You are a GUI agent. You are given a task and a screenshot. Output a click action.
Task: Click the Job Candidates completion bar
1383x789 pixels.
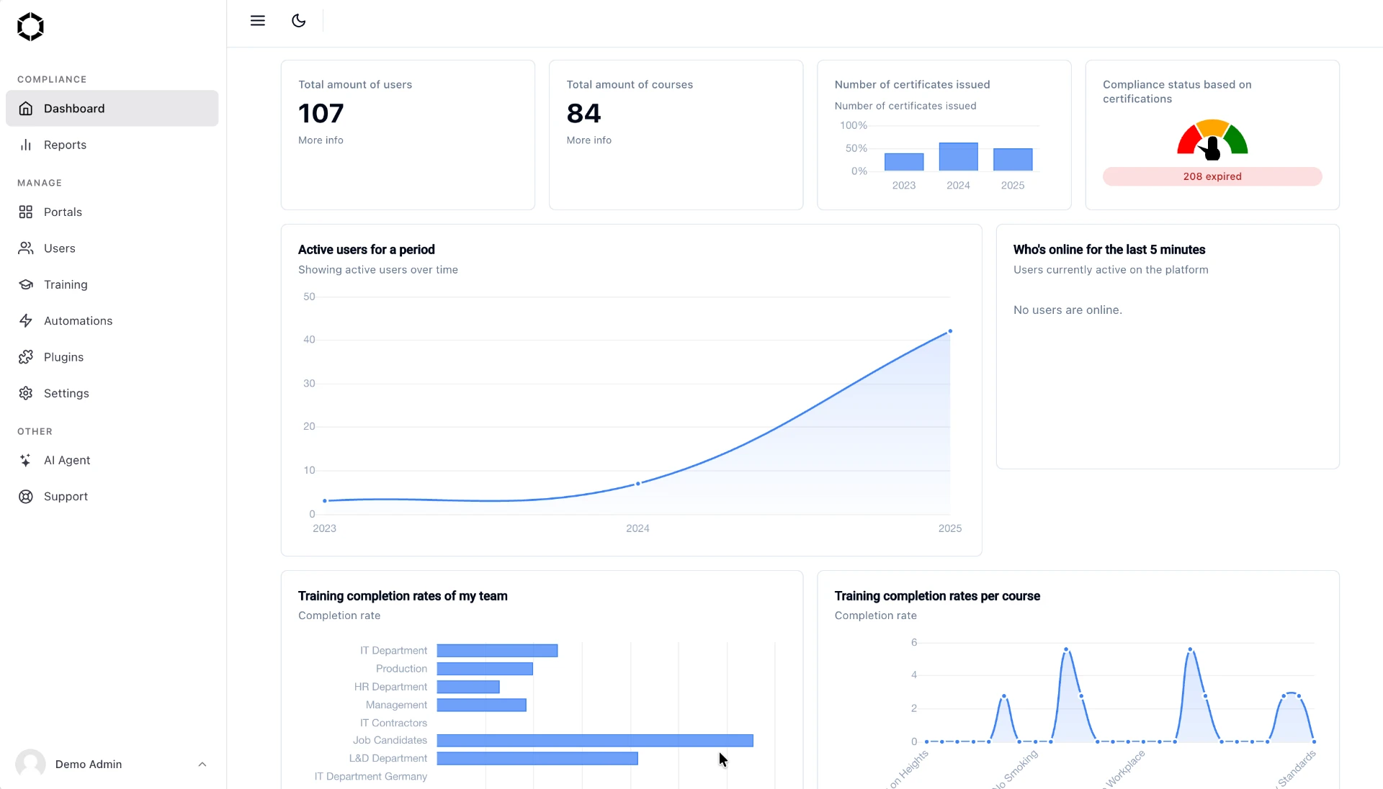click(595, 741)
